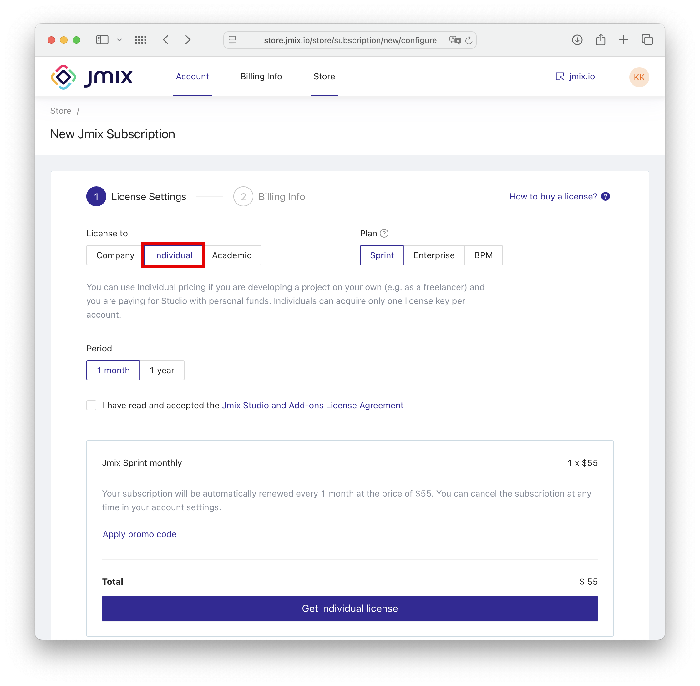700x686 pixels.
Task: Switch to the Billing Info tab
Action: 261,76
